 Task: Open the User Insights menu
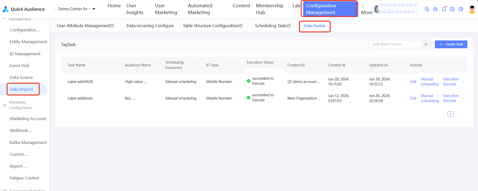[x=135, y=9]
